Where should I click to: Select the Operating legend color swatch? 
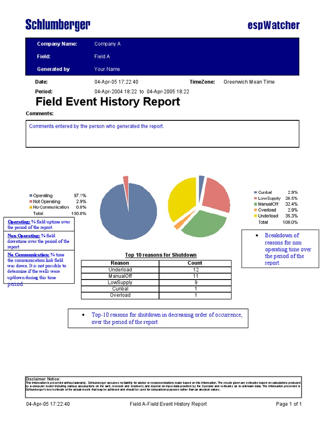[x=31, y=195]
